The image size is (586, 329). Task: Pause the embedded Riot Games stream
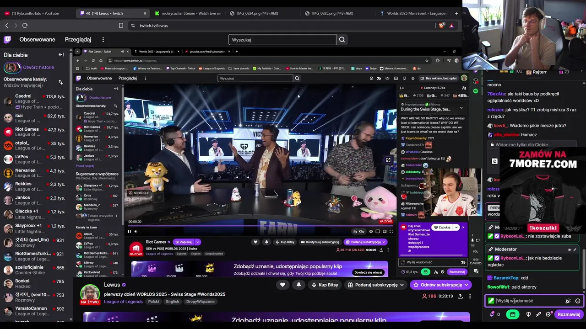pyautogui.click(x=129, y=231)
